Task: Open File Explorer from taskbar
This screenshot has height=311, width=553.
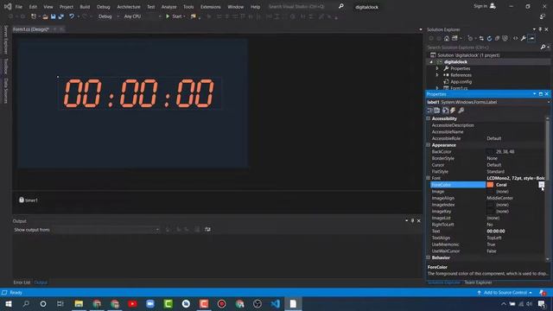Action: pyautogui.click(x=79, y=304)
